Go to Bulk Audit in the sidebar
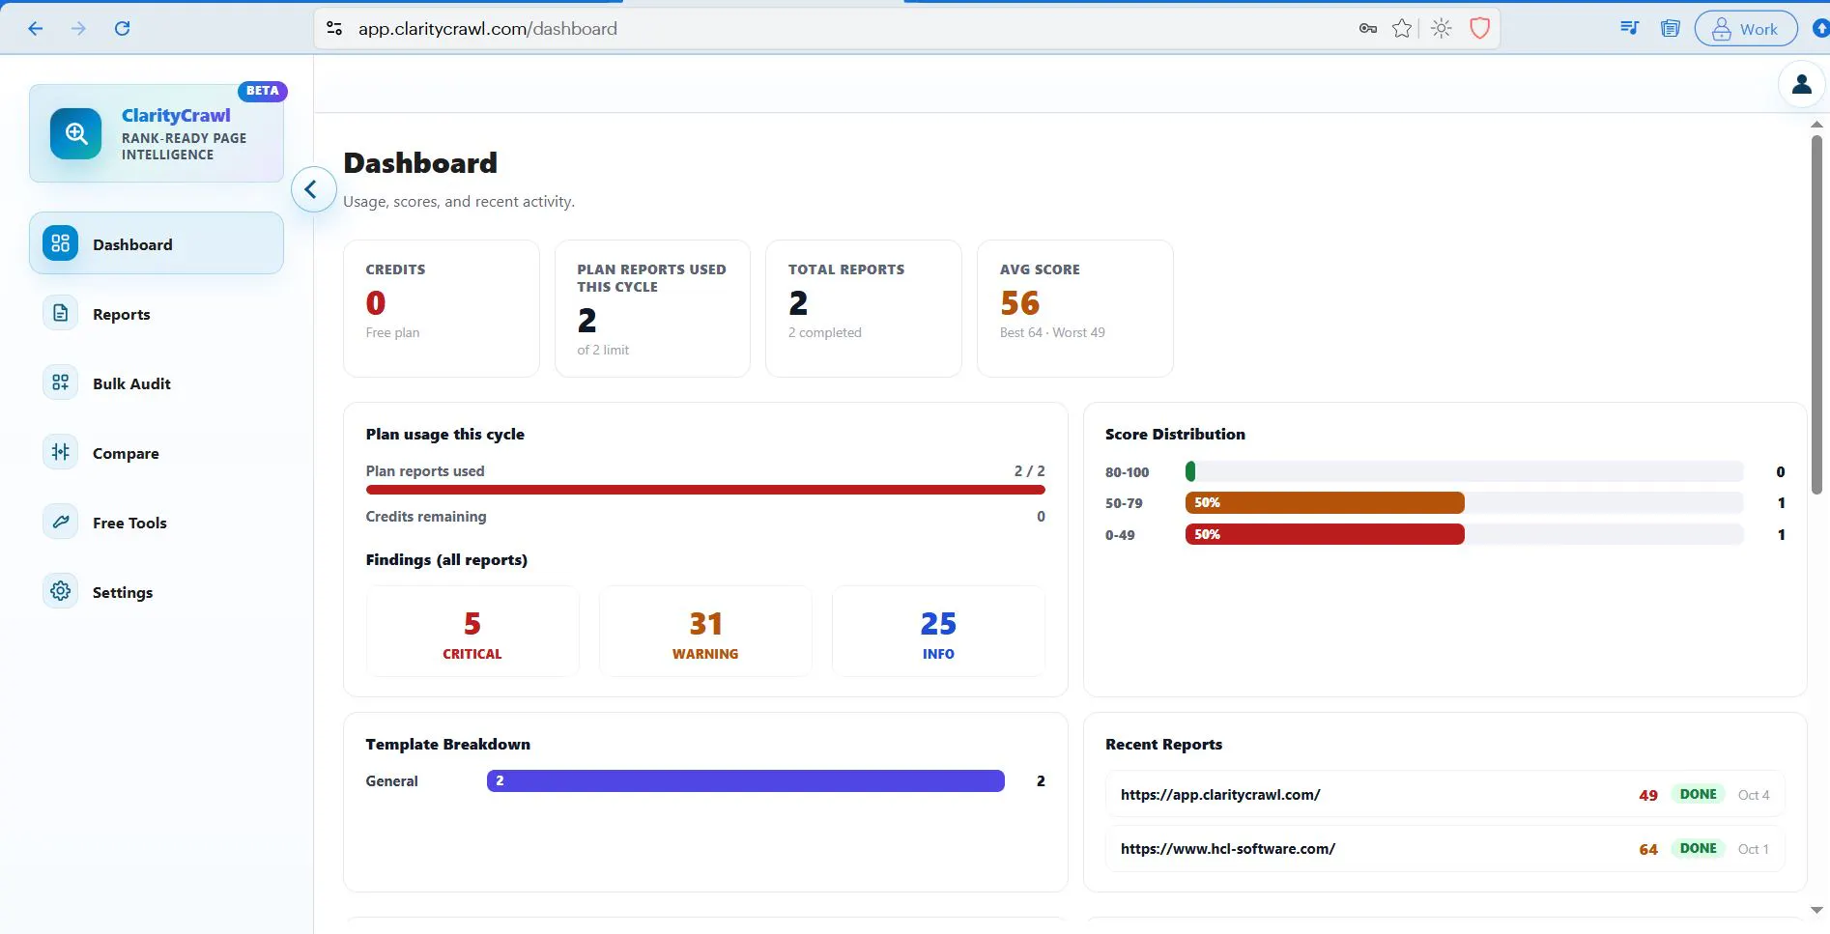 point(157,383)
